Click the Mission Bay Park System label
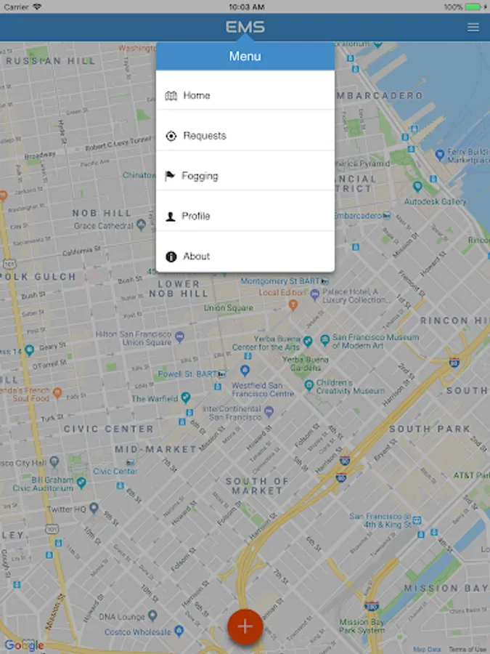Image resolution: width=490 pixels, height=654 pixels. (x=362, y=626)
